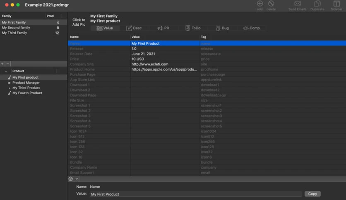Image resolution: width=346 pixels, height=200 pixels.
Task: Click the Value input field at the bottom
Action: point(196,194)
